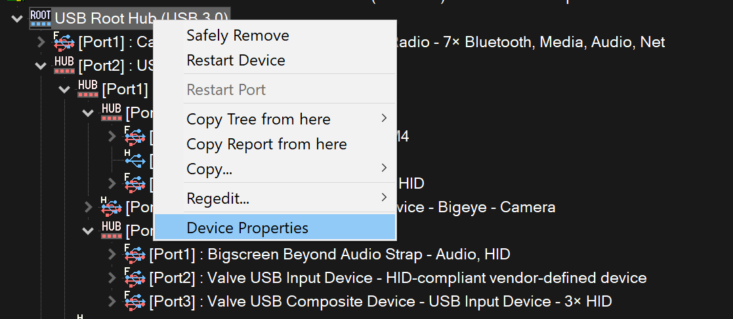
Task: Click the USB icon for Valve USB Input Device
Action: (135, 278)
